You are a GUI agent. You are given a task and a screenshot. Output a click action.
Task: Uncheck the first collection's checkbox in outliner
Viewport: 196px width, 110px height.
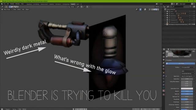point(167,11)
